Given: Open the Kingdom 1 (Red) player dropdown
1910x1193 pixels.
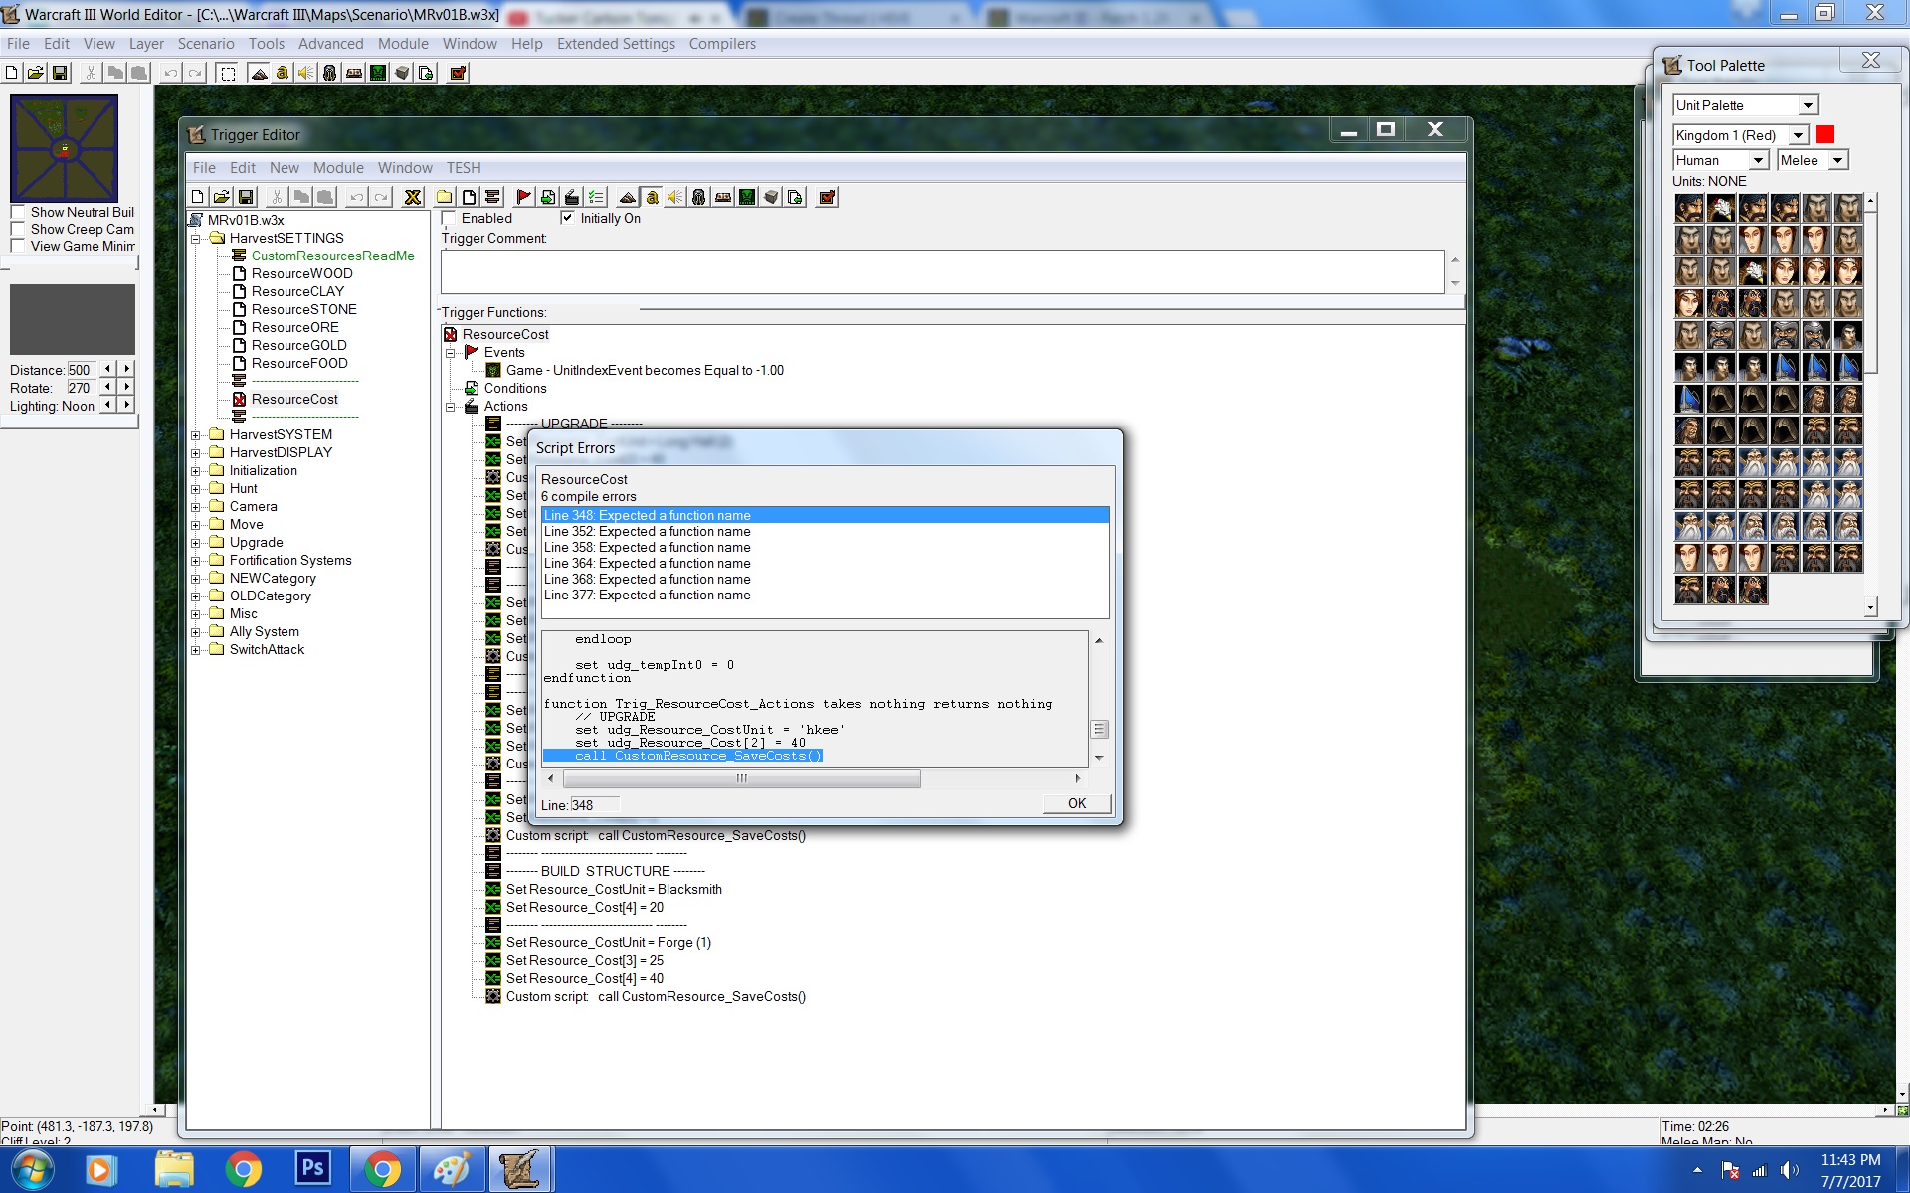Looking at the screenshot, I should [x=1799, y=135].
